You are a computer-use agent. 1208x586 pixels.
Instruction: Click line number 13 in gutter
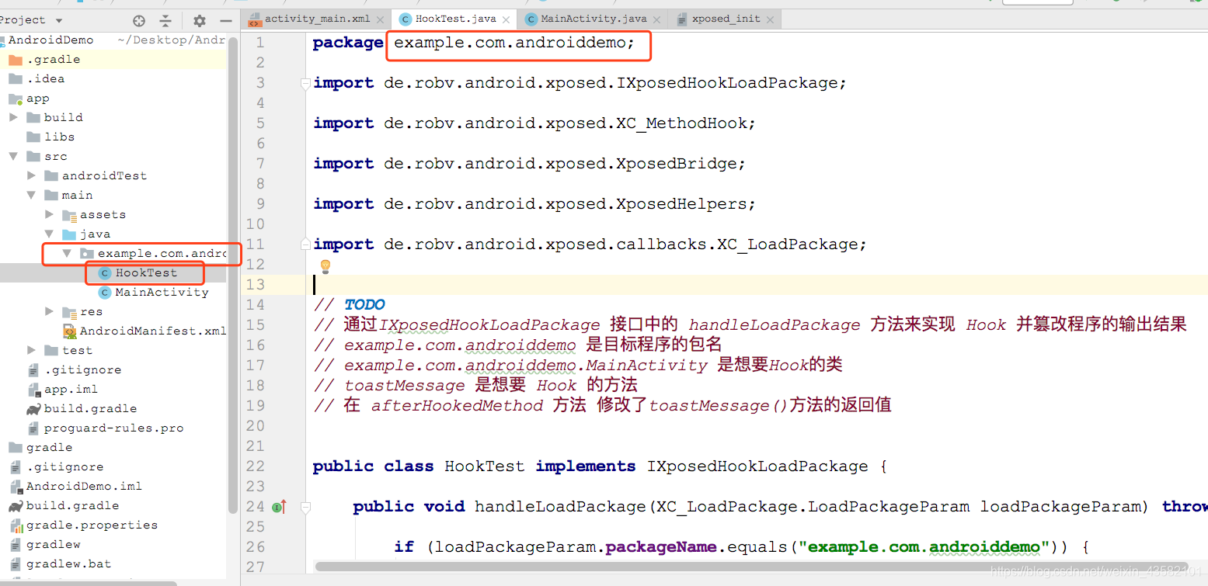(x=256, y=284)
